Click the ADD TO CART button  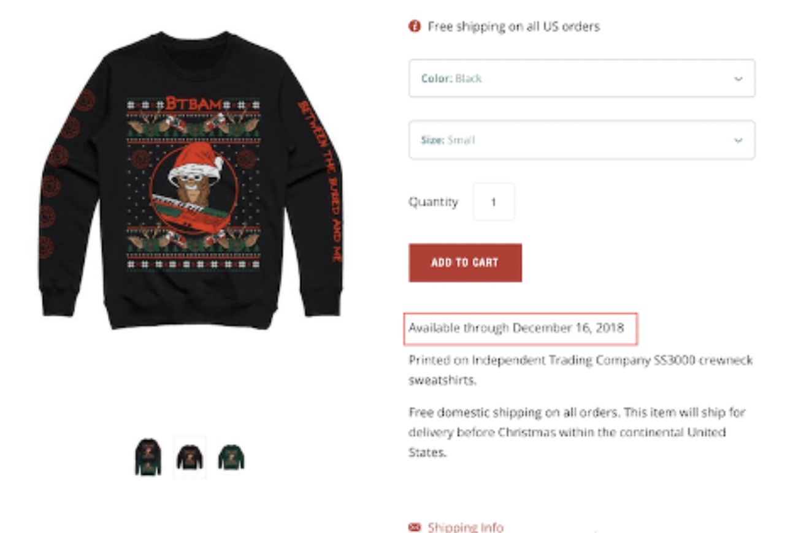coord(465,263)
